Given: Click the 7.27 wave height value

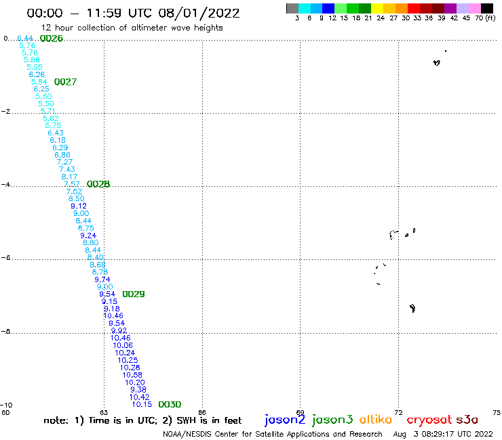Looking at the screenshot, I should tap(64, 162).
